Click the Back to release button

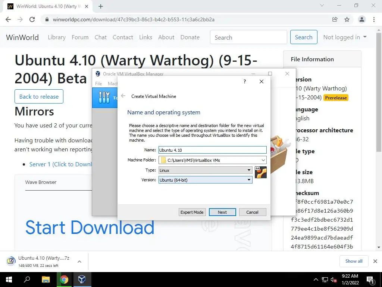tap(39, 96)
